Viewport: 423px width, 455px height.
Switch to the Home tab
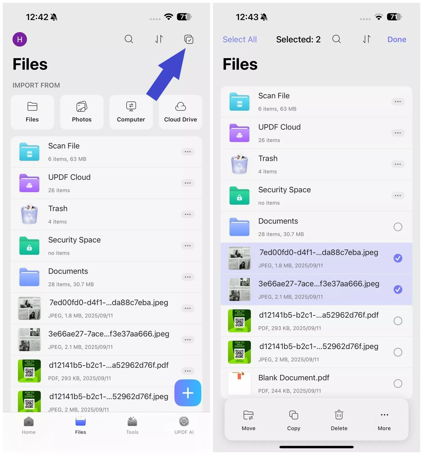coord(29,426)
